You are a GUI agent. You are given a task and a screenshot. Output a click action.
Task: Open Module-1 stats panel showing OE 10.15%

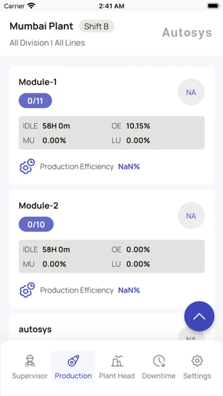[x=112, y=133]
